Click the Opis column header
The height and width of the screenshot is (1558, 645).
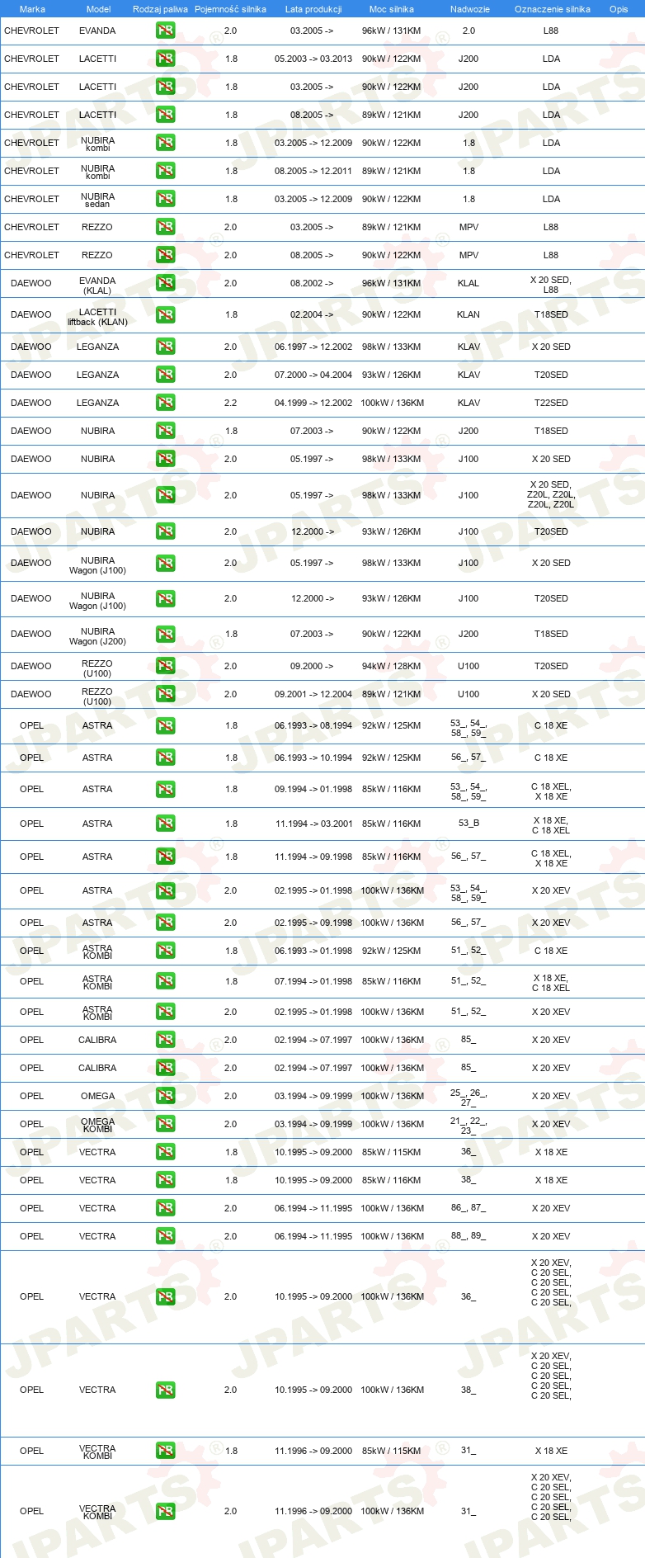[x=619, y=9]
